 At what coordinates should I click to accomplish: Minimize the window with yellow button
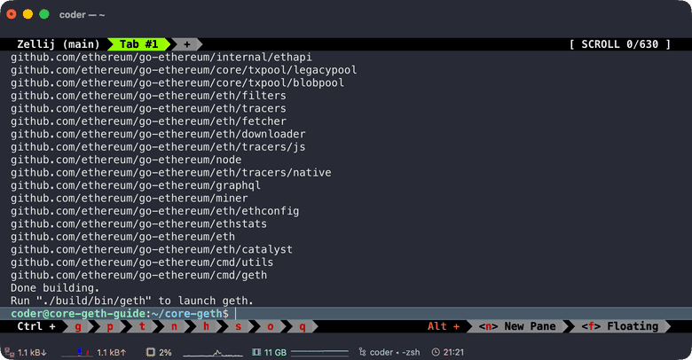28,14
